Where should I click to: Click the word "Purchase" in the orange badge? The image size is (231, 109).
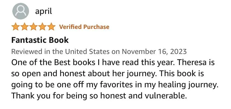(x=96, y=27)
